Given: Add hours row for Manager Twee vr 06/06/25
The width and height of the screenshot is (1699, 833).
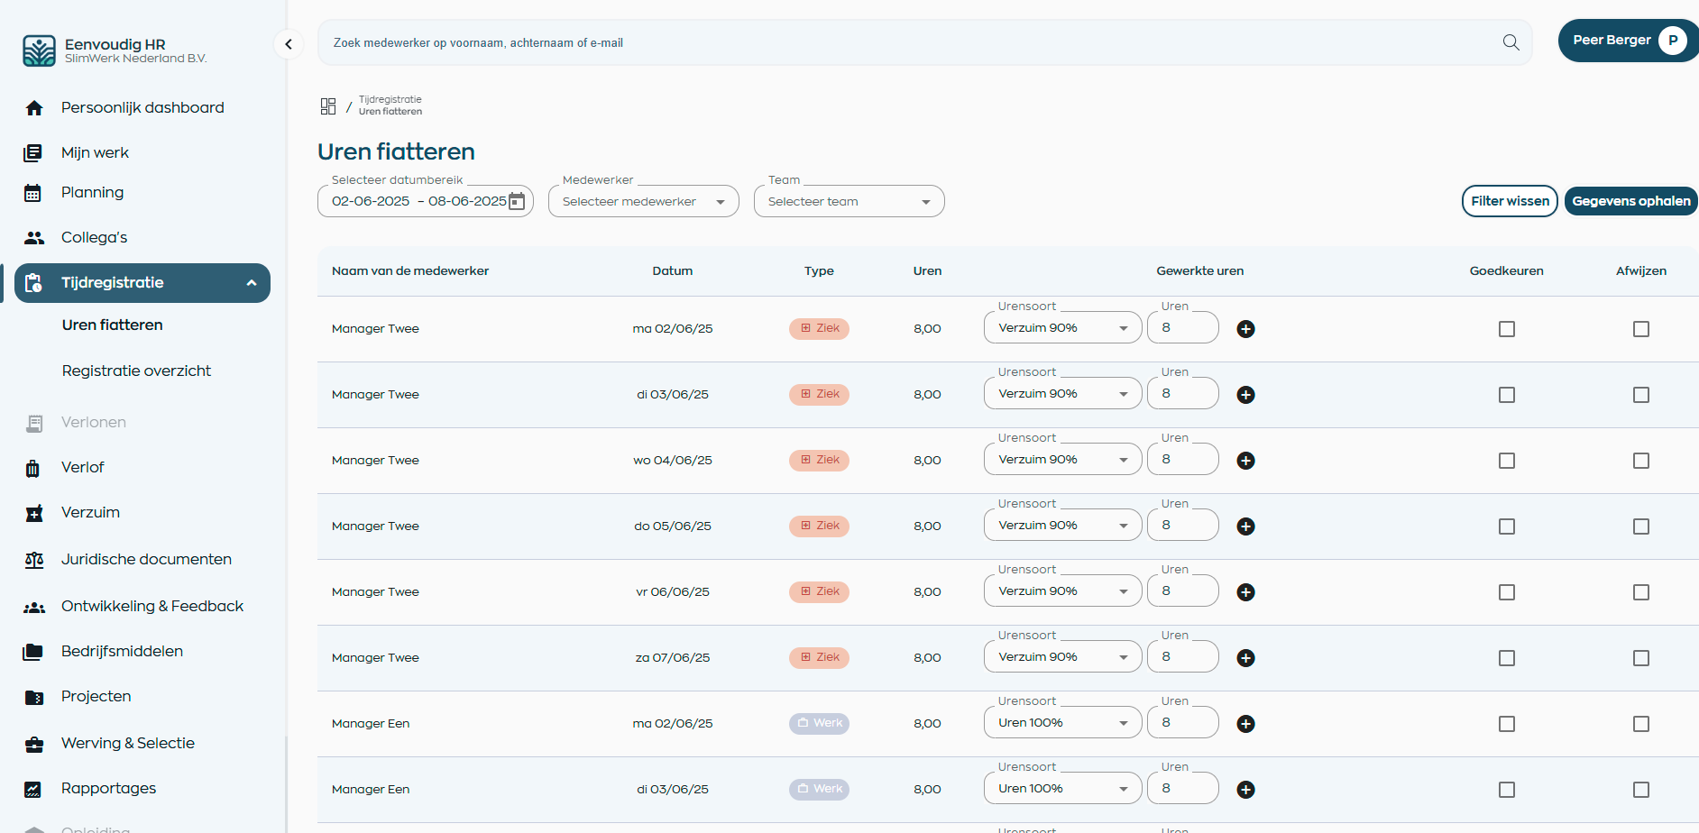Looking at the screenshot, I should 1245,592.
